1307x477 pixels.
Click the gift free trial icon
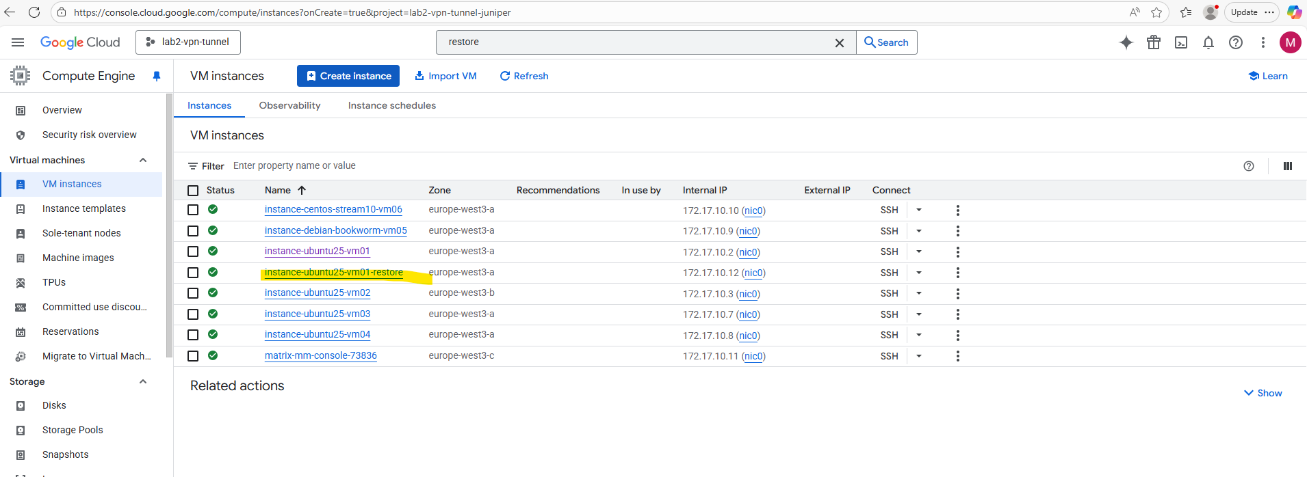click(1154, 42)
